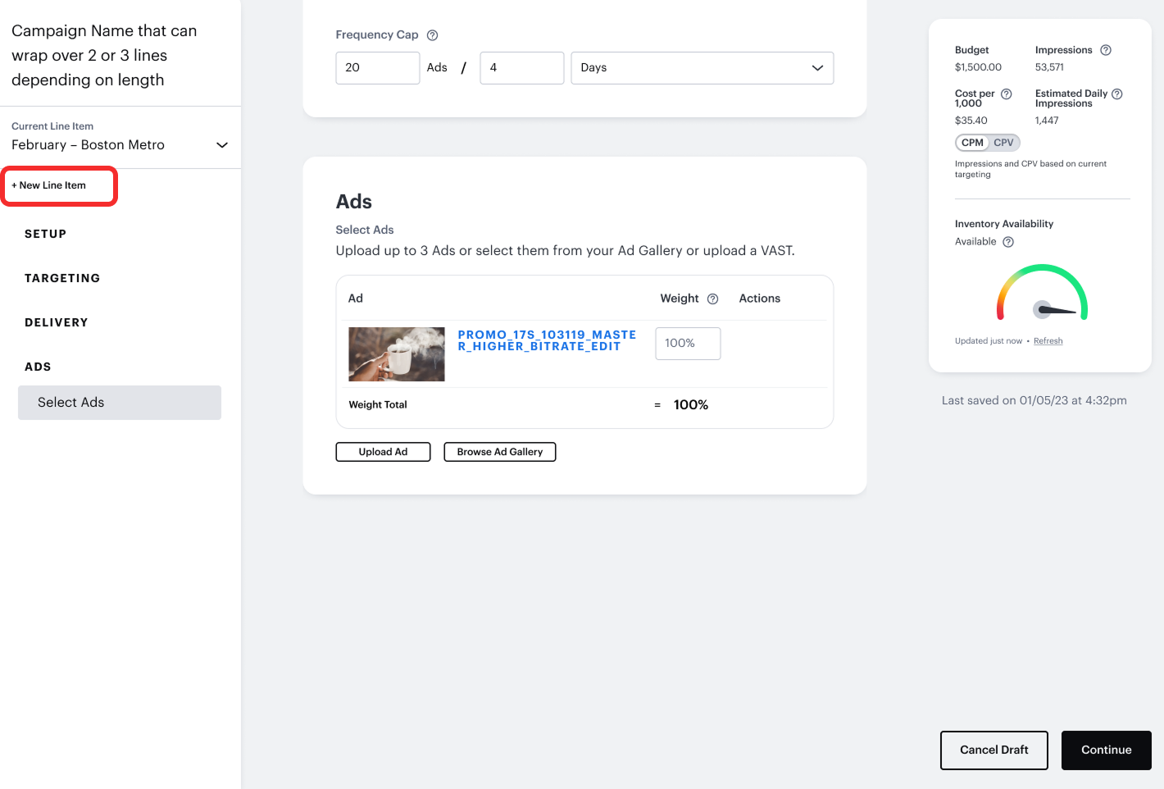The image size is (1164, 789).
Task: Click the inventory availability gauge
Action: pos(1042,294)
